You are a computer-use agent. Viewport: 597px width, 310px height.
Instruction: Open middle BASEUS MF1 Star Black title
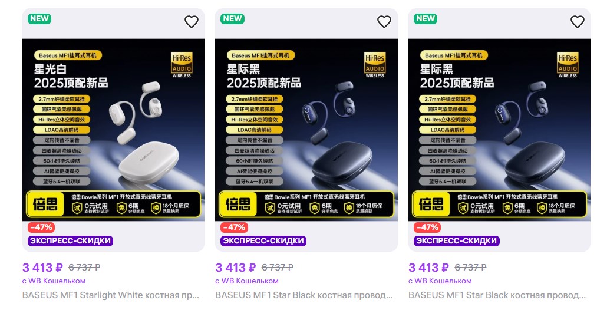[304, 295]
